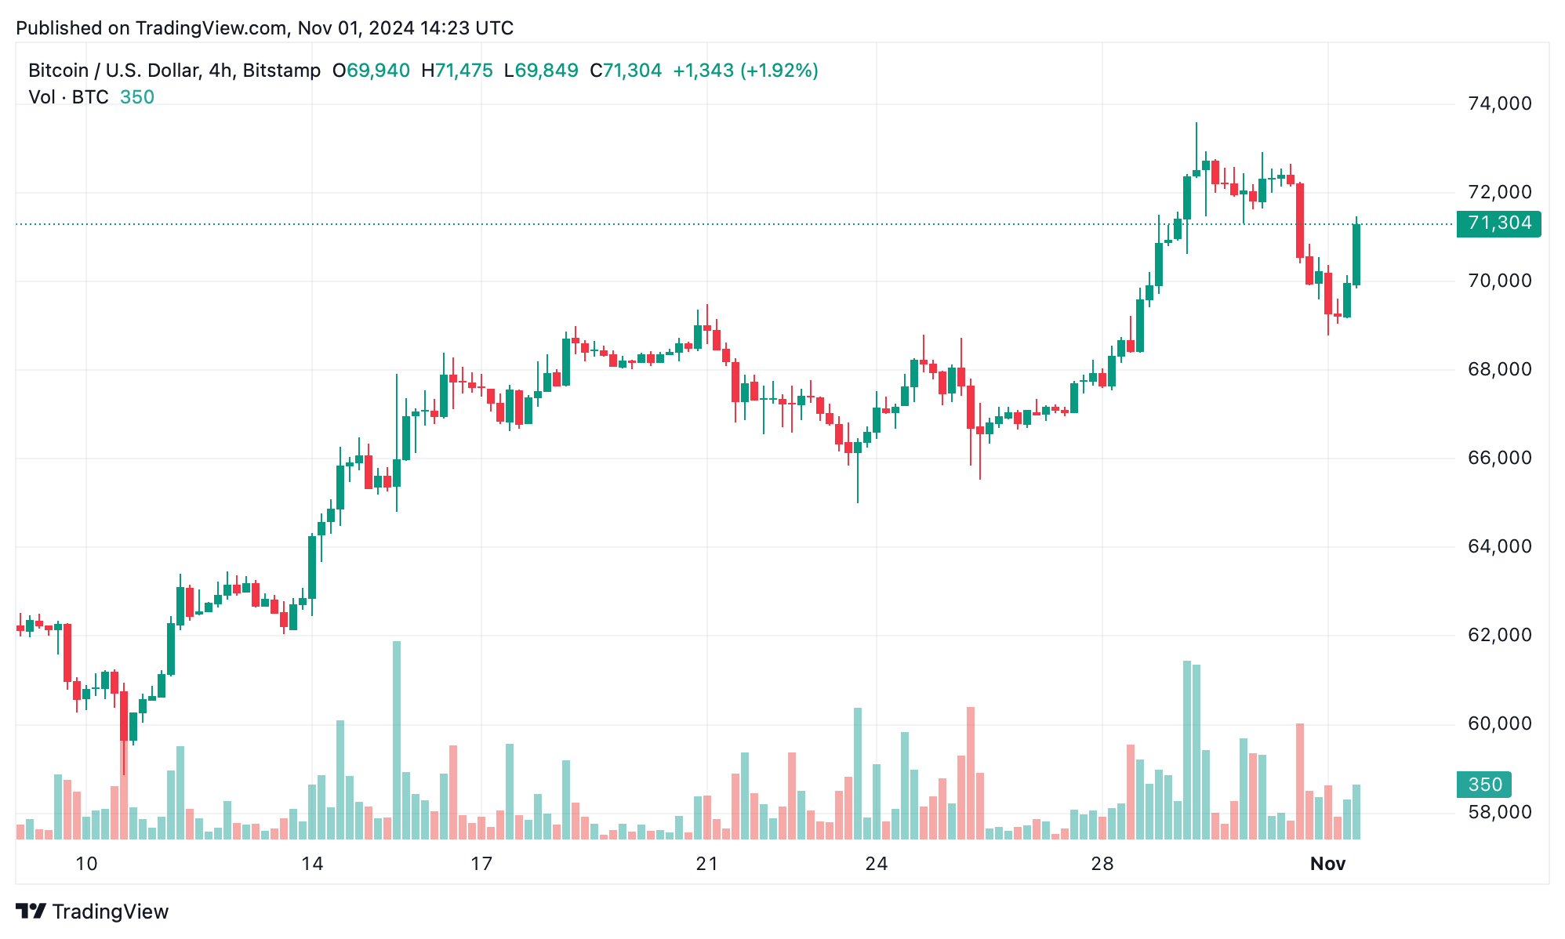Viewport: 1565px width, 939px height.
Task: Click the close value C71,304
Action: [x=626, y=71]
